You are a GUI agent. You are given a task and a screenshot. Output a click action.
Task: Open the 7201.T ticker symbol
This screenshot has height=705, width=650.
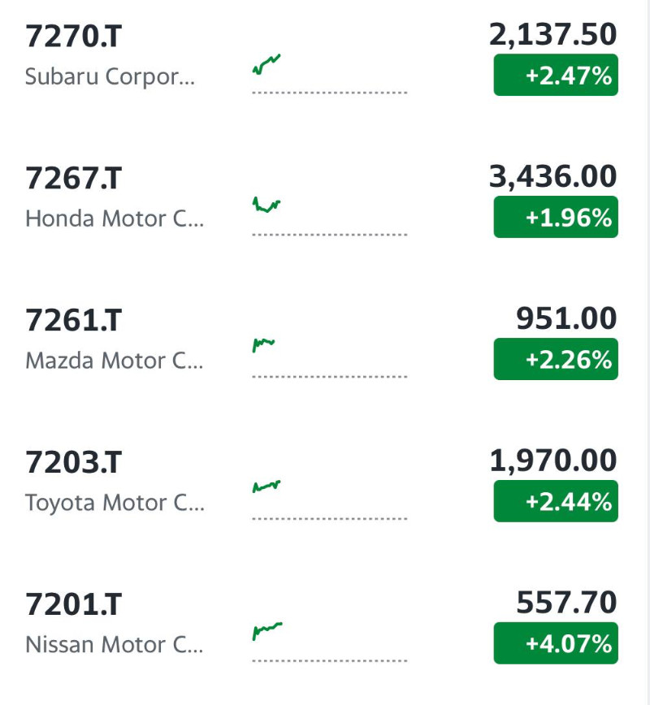73,604
